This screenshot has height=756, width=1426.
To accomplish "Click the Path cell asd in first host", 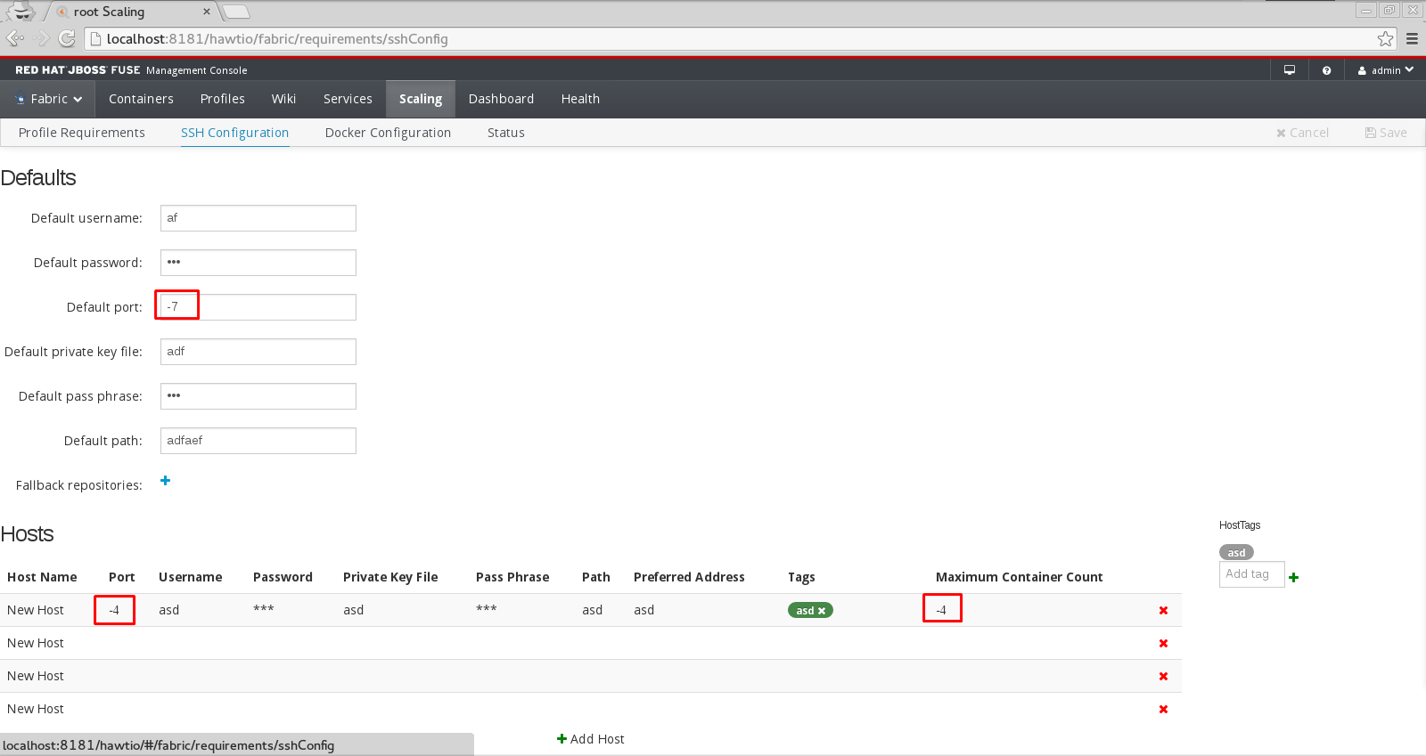I will pos(593,610).
